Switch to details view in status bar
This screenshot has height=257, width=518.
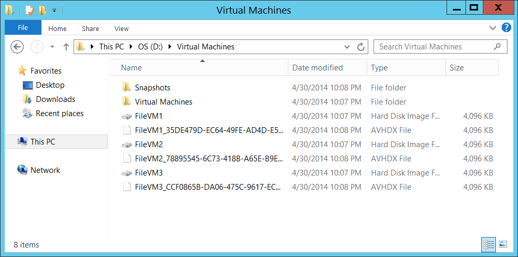pos(489,244)
